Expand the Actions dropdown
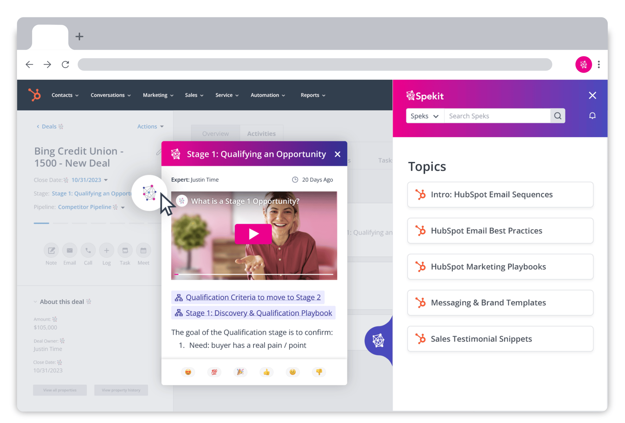 coord(151,126)
